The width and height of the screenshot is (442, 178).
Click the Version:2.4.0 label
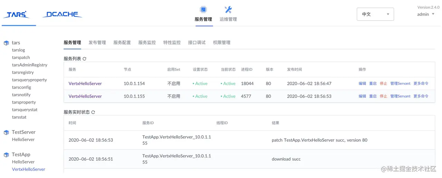[429, 7]
